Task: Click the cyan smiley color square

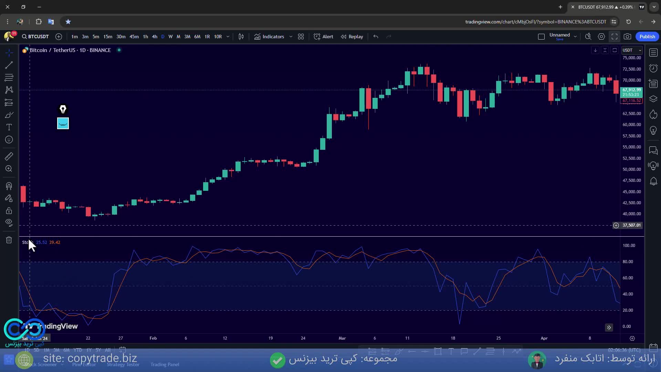Action: point(63,123)
